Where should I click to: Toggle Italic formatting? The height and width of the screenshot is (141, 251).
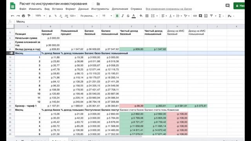pyautogui.click(x=123, y=16)
